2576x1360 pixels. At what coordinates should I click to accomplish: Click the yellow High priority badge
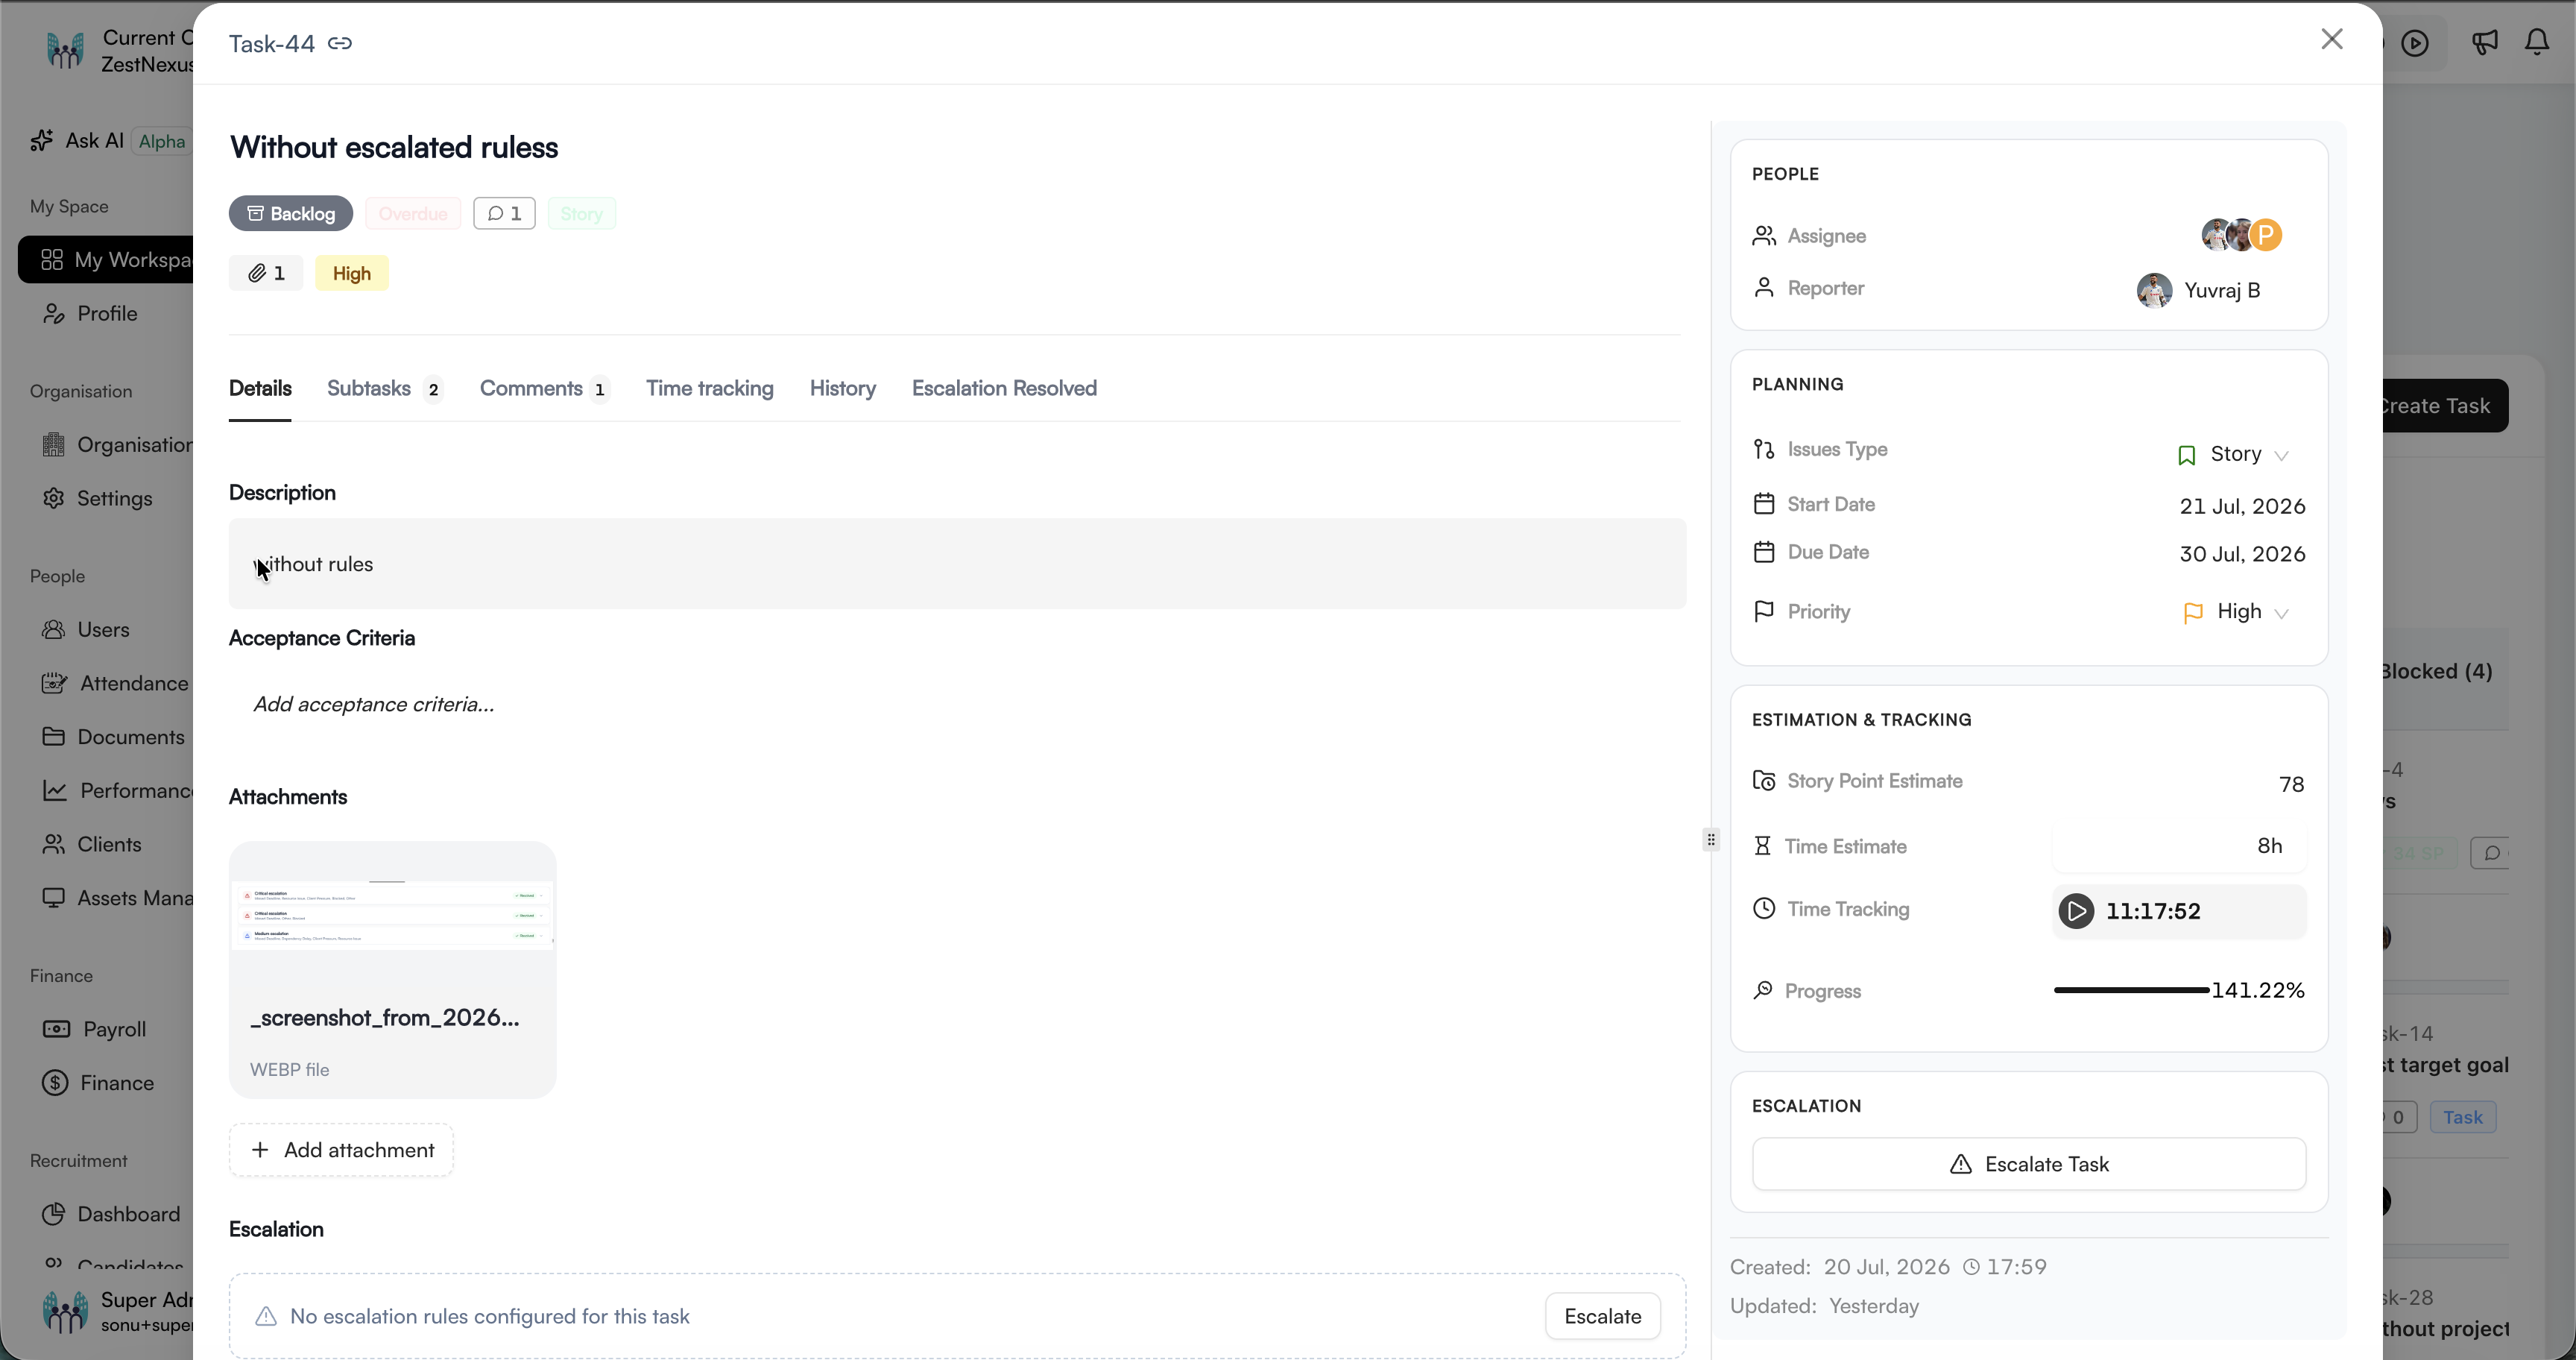tap(352, 273)
